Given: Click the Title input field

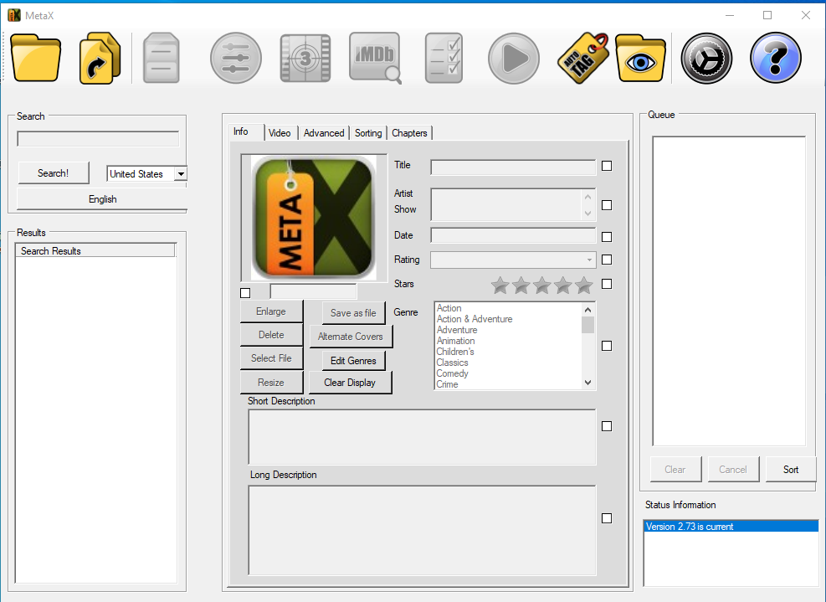Looking at the screenshot, I should coord(513,167).
